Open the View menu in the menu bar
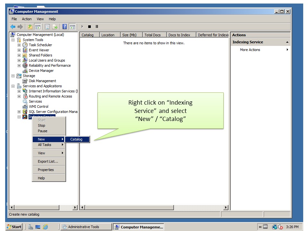The width and height of the screenshot is (308, 231). (x=40, y=19)
